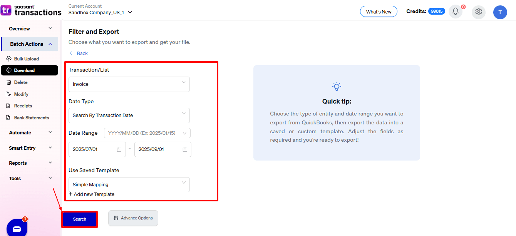The image size is (516, 236).
Task: Open Bulk Upload in the sidebar
Action: (x=26, y=59)
